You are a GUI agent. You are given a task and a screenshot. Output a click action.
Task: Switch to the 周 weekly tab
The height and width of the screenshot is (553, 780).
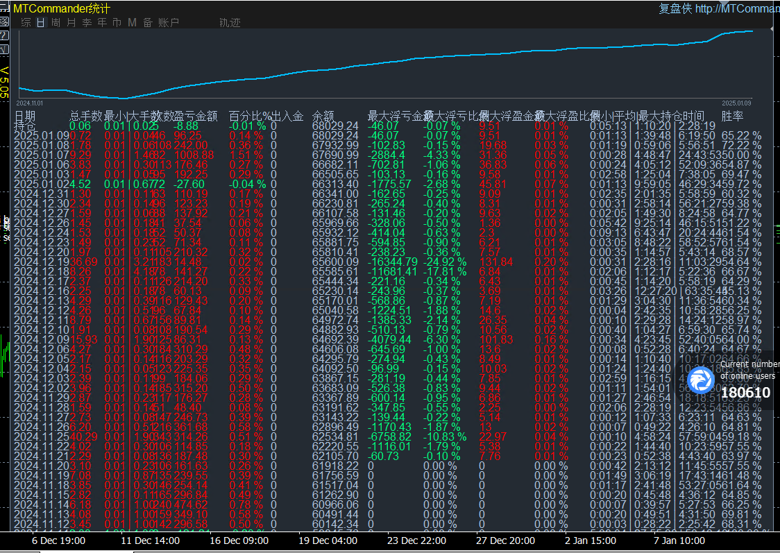click(56, 22)
